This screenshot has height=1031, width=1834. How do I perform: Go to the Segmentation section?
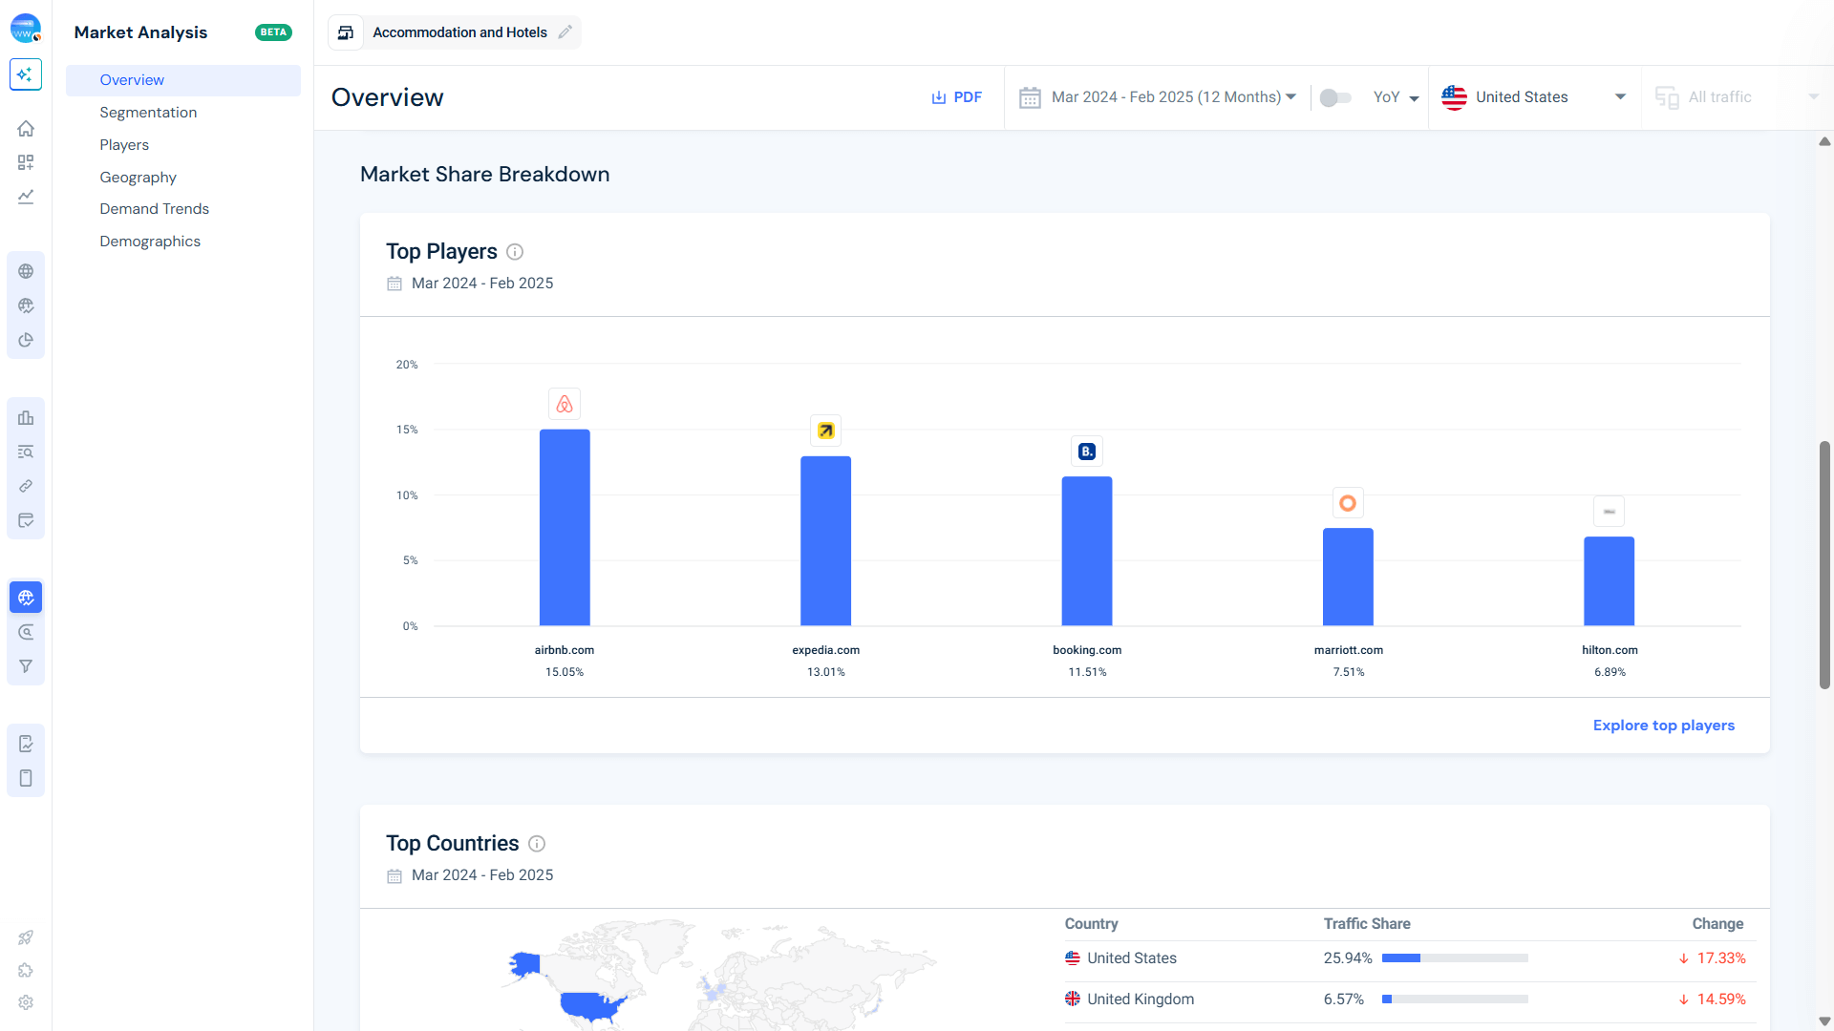pos(148,113)
